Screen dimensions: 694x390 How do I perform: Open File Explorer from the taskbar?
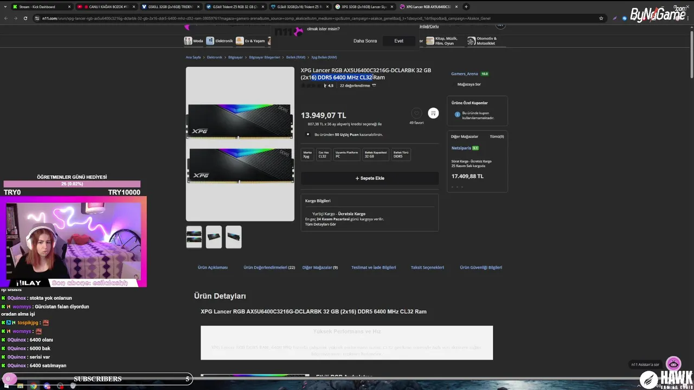[x=20, y=386]
